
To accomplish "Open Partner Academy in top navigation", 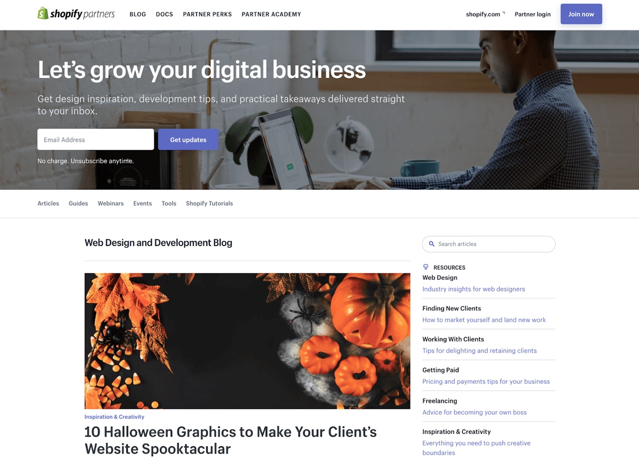I will pos(271,14).
